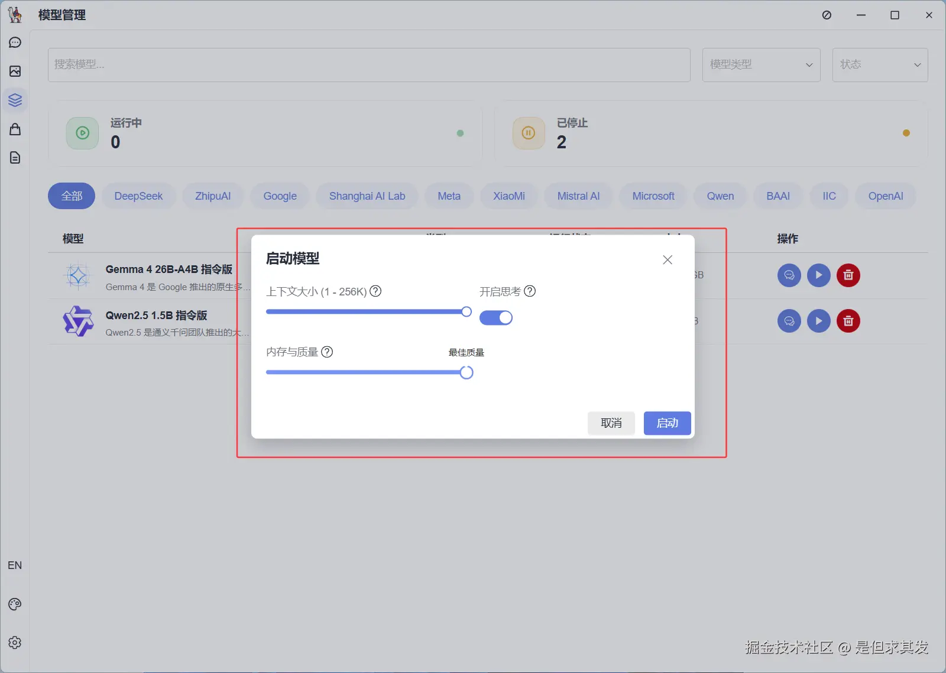This screenshot has height=673, width=946.
Task: Open the theme palette settings
Action: pos(15,603)
